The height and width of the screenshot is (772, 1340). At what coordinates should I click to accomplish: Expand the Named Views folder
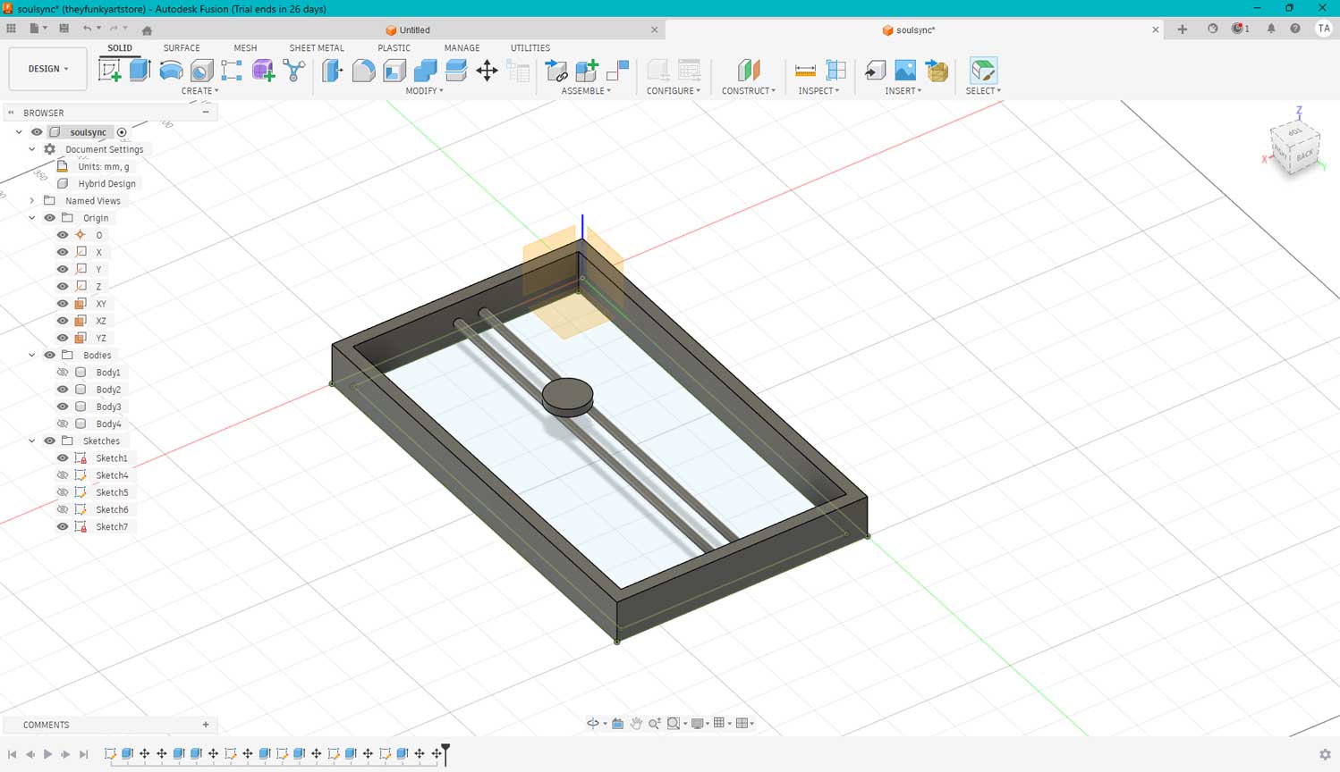point(32,201)
